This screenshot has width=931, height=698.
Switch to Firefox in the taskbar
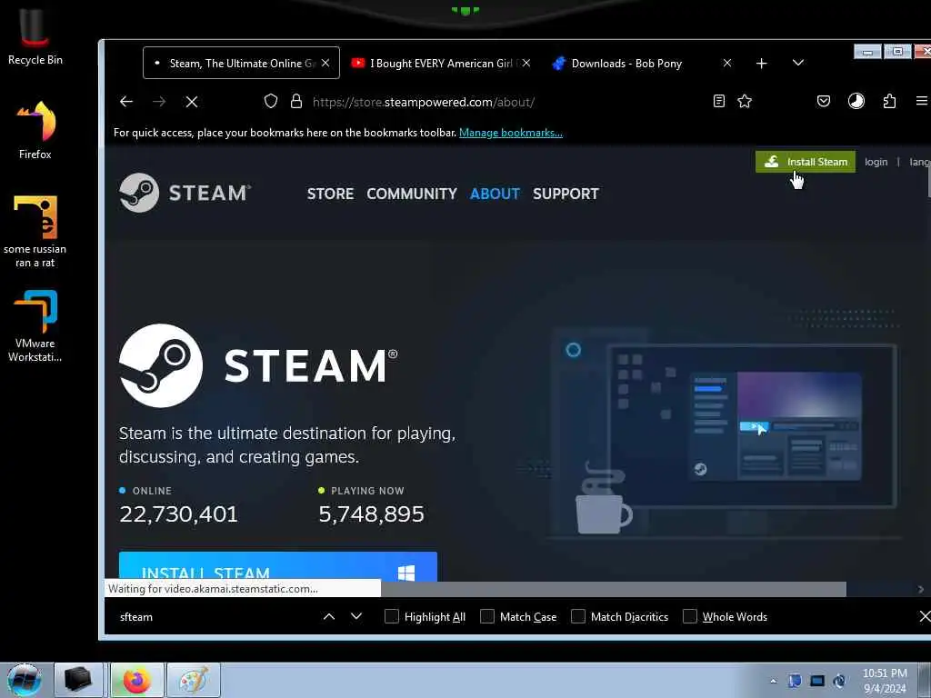pos(136,680)
